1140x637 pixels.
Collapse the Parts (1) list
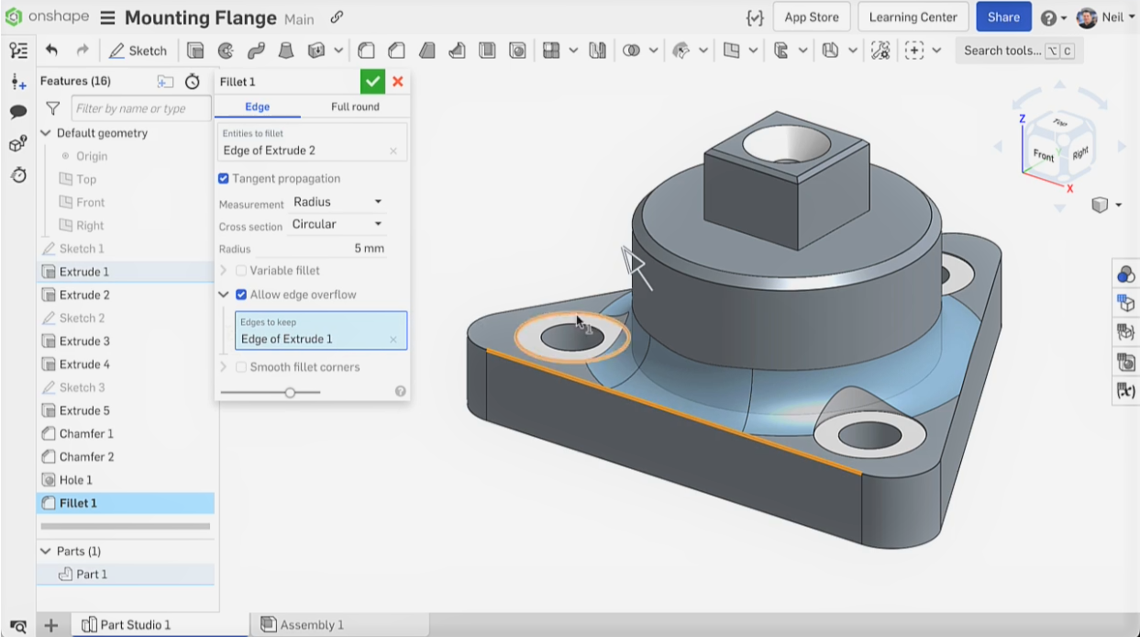[47, 551]
